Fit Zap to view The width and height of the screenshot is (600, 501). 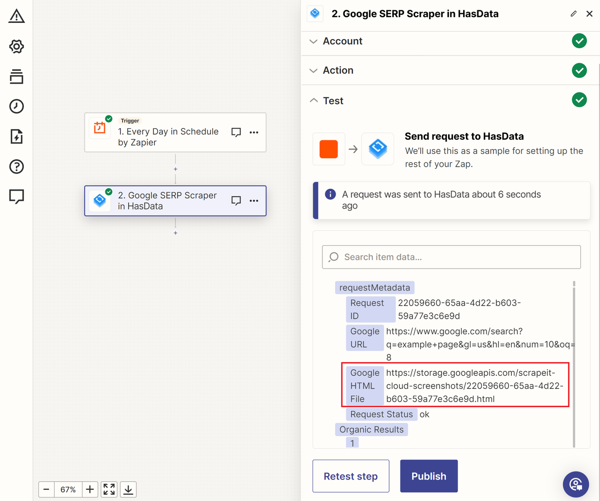[x=109, y=489]
